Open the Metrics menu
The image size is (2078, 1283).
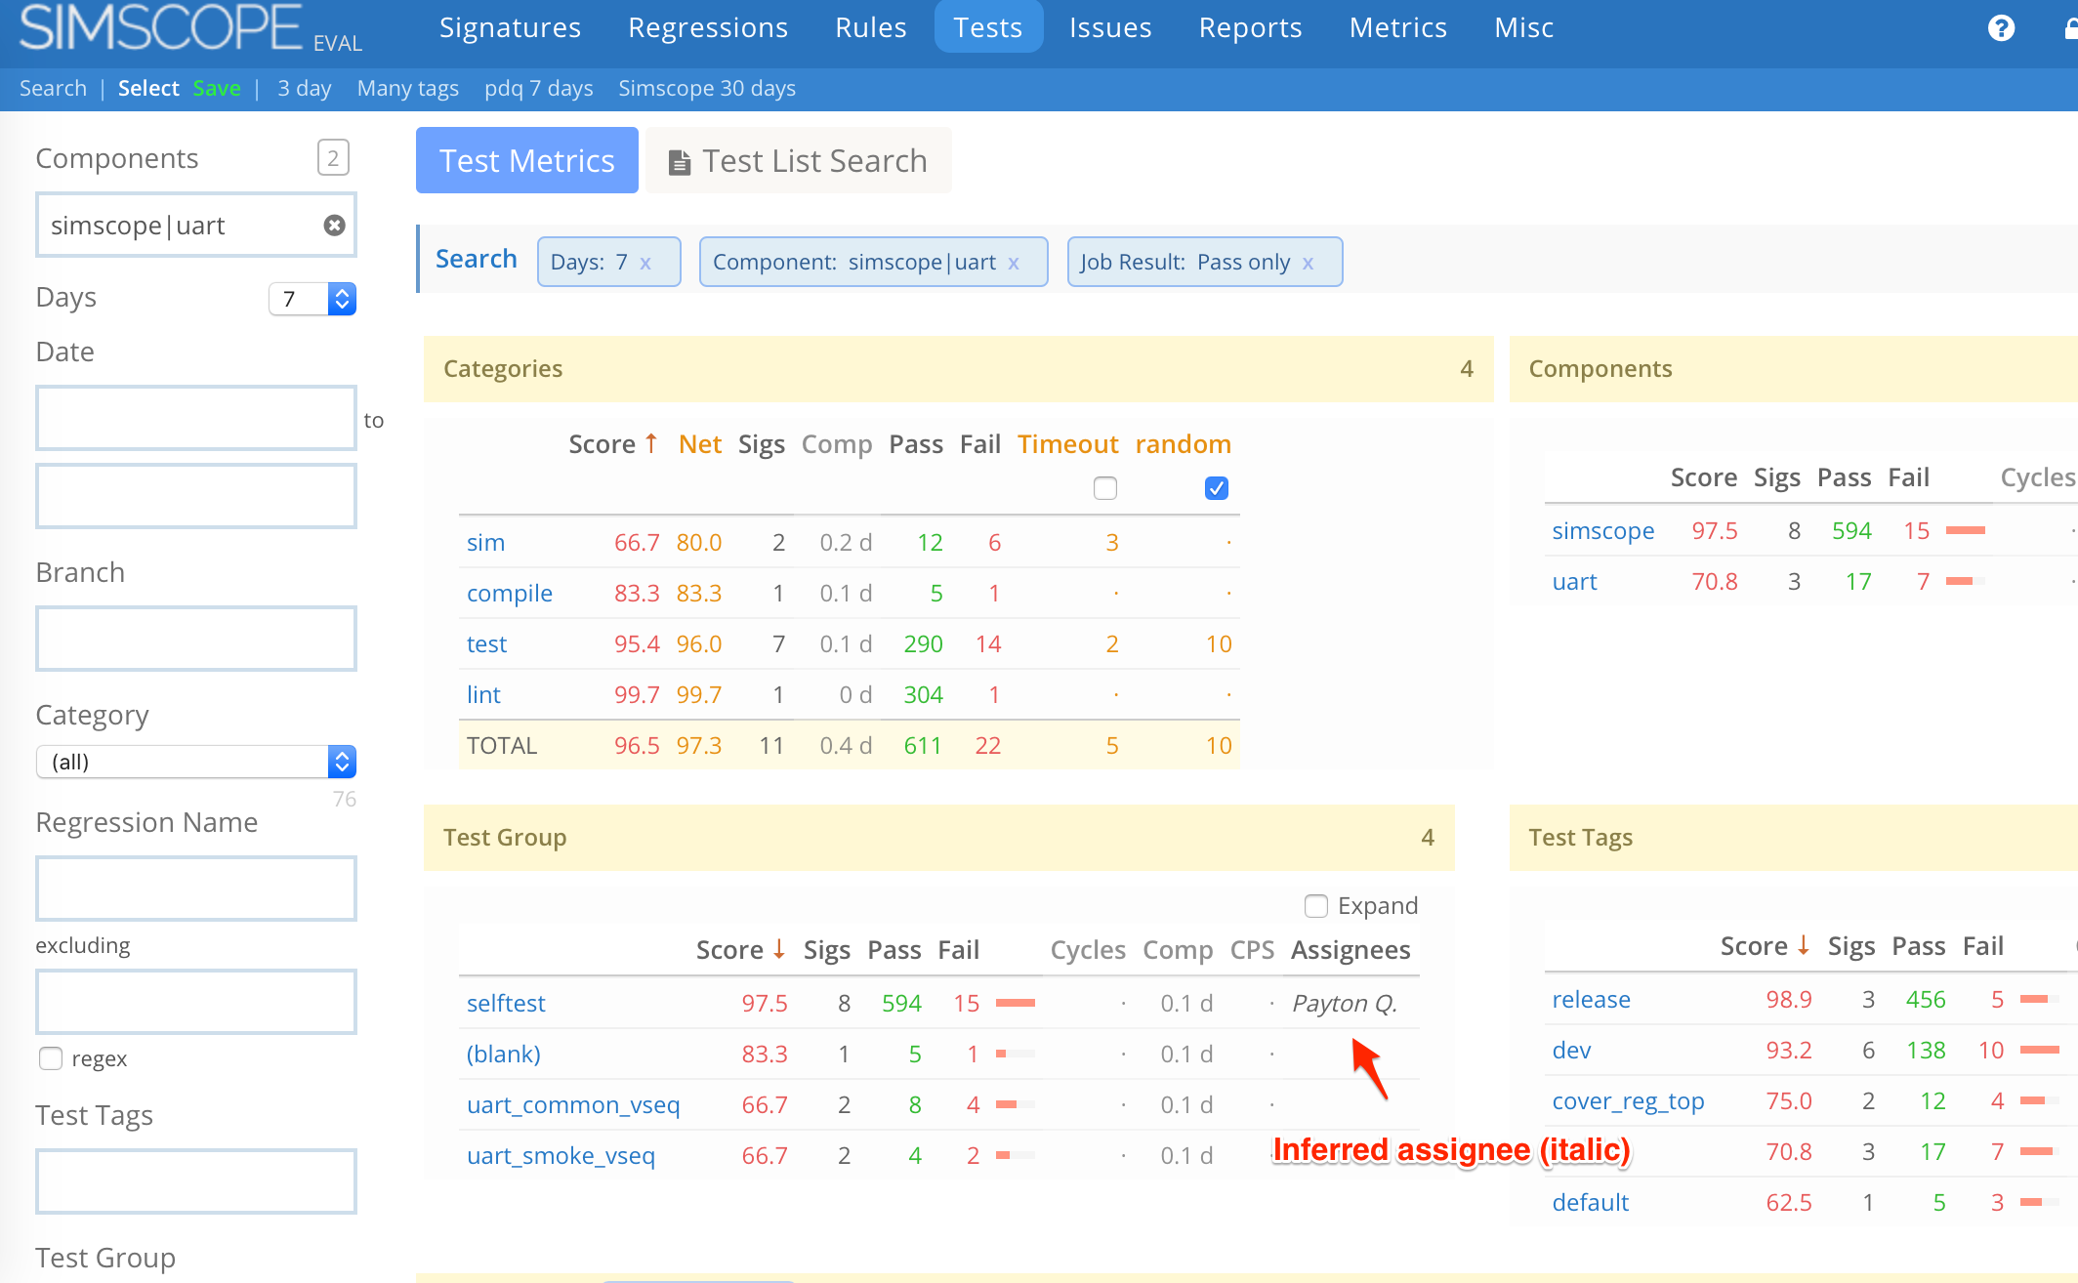coord(1398,27)
